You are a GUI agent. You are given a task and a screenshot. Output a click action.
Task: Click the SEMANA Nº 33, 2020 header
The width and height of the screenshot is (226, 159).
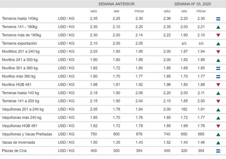point(193,4)
